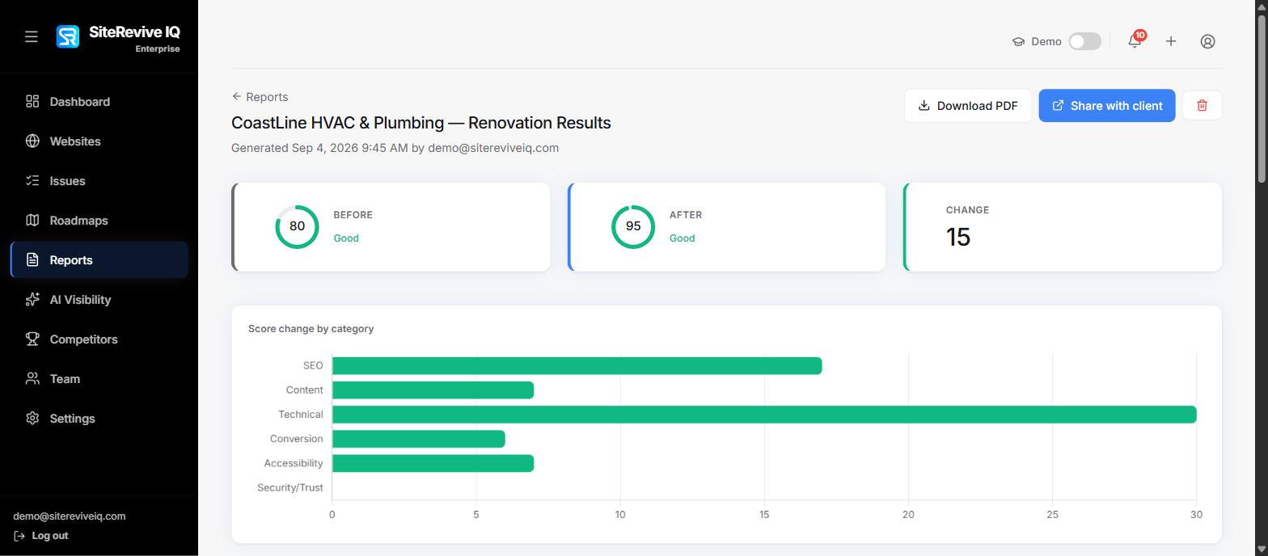
Task: Open Competitors section
Action: pos(99,339)
